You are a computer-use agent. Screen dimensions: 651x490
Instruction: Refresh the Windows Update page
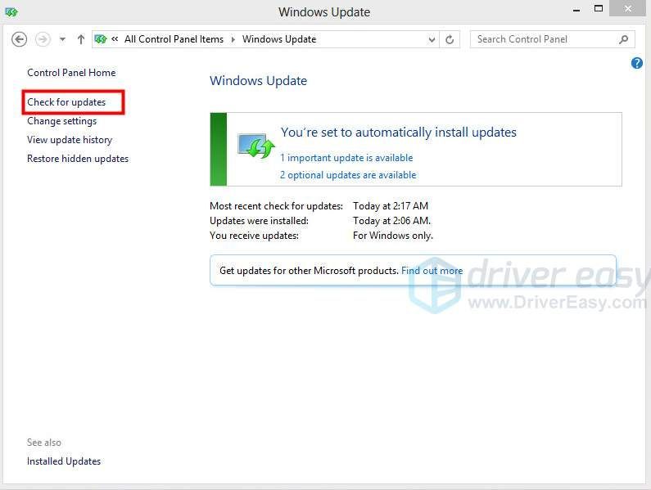(450, 39)
